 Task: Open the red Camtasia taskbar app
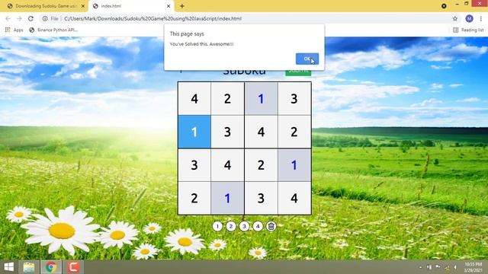[73, 267]
